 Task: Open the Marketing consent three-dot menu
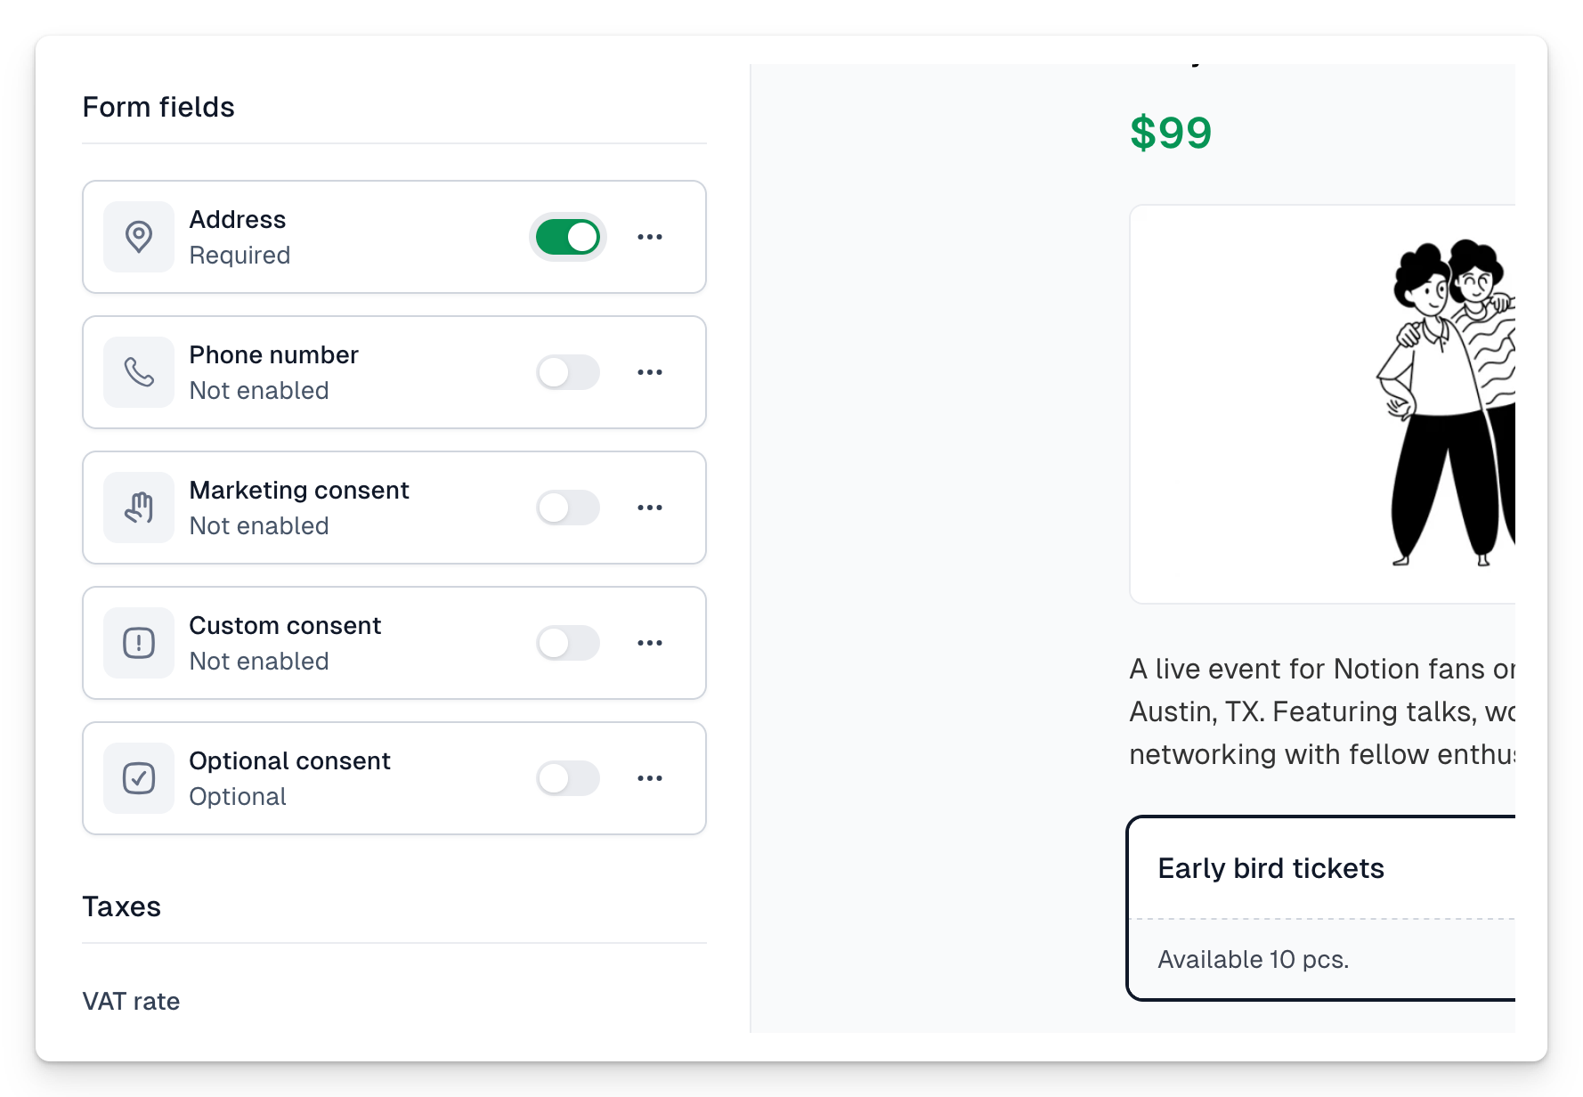(x=650, y=508)
